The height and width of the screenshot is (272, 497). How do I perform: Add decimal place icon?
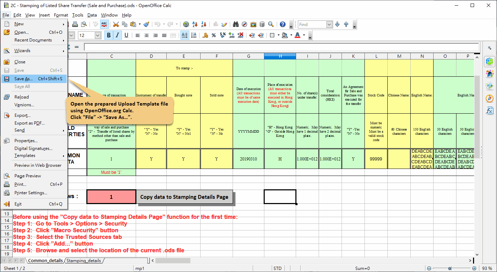[x=232, y=35]
